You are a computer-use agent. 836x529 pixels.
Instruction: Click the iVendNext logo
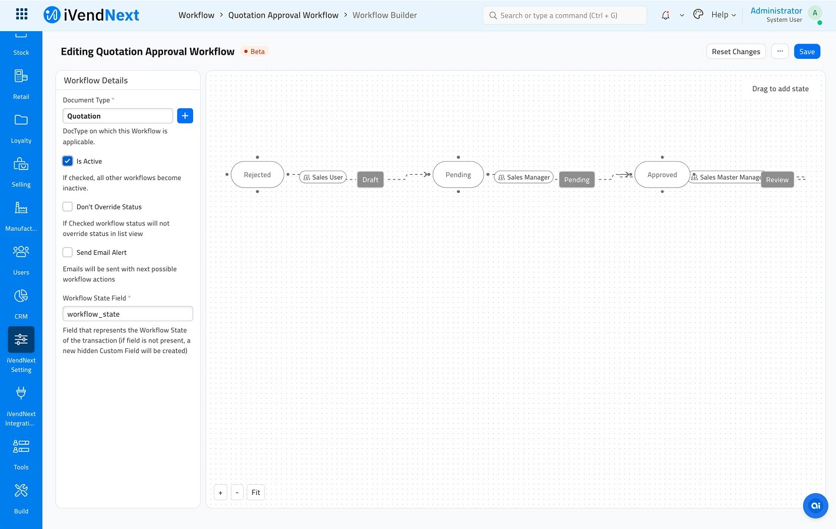tap(92, 15)
